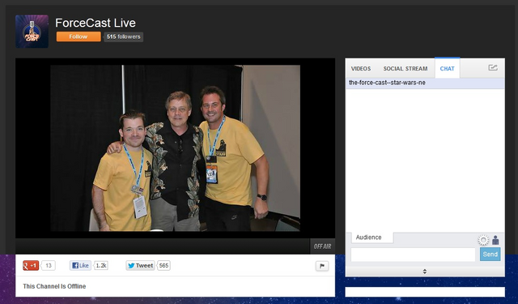518x304 pixels.
Task: Click the Facebook 1.2k like count
Action: click(x=100, y=265)
